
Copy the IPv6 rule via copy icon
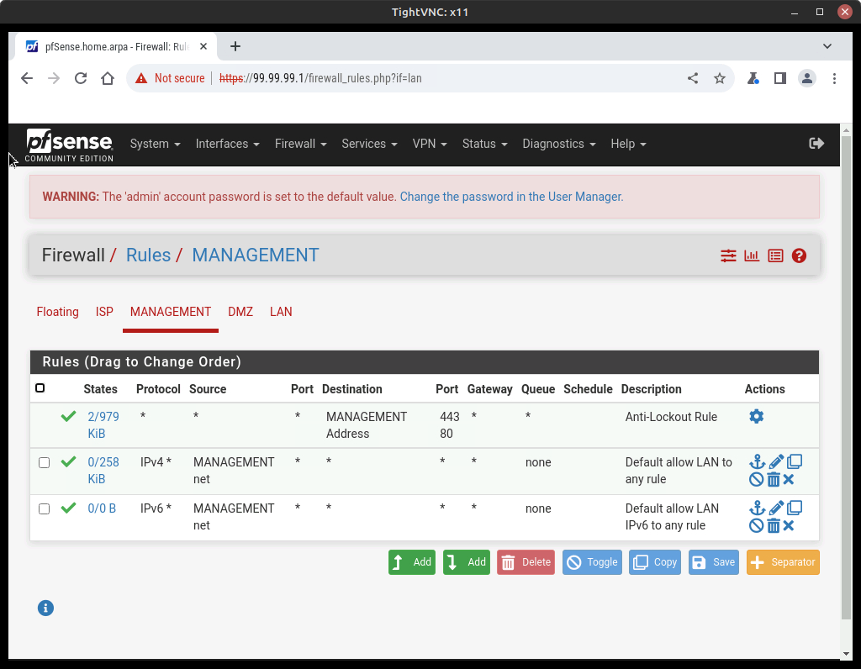(795, 508)
